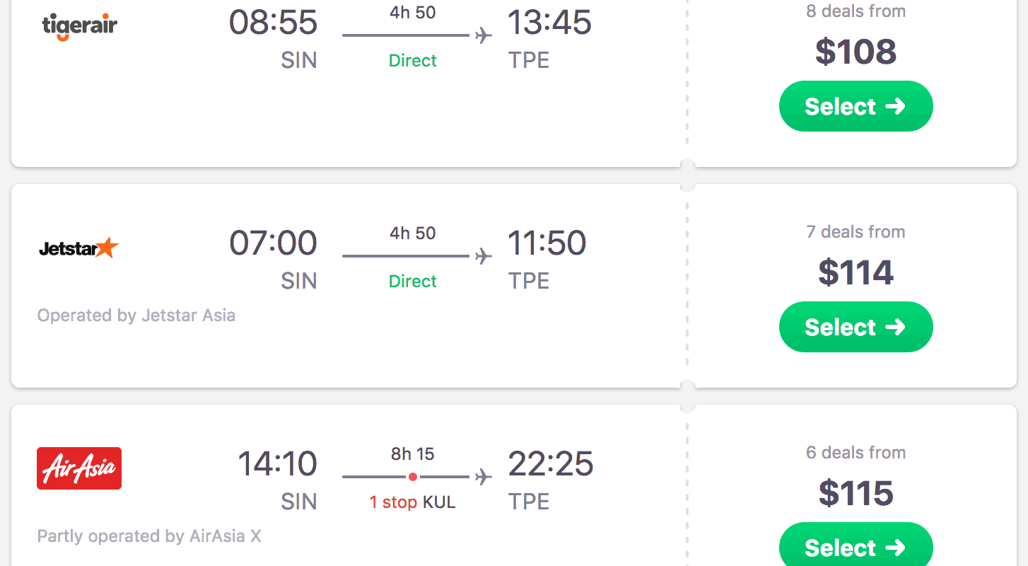Viewport: 1028px width, 566px height.
Task: Click the 08:55 departure time
Action: (273, 23)
